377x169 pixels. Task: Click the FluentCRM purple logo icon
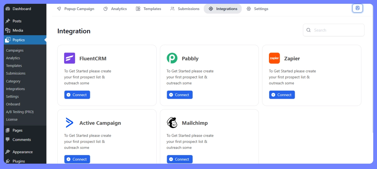70,58
